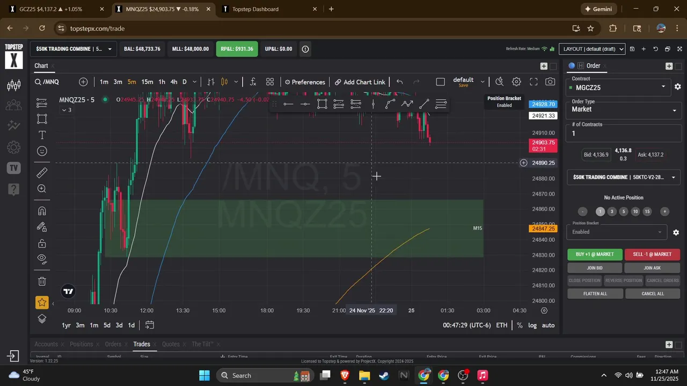Save the current layout icon
Screen dimensions: 687x386
(632, 49)
